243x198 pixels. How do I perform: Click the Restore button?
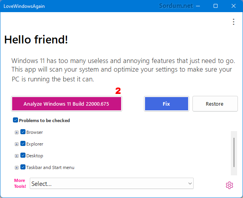tap(215, 104)
